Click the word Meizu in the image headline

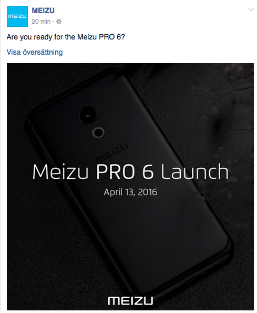point(60,171)
